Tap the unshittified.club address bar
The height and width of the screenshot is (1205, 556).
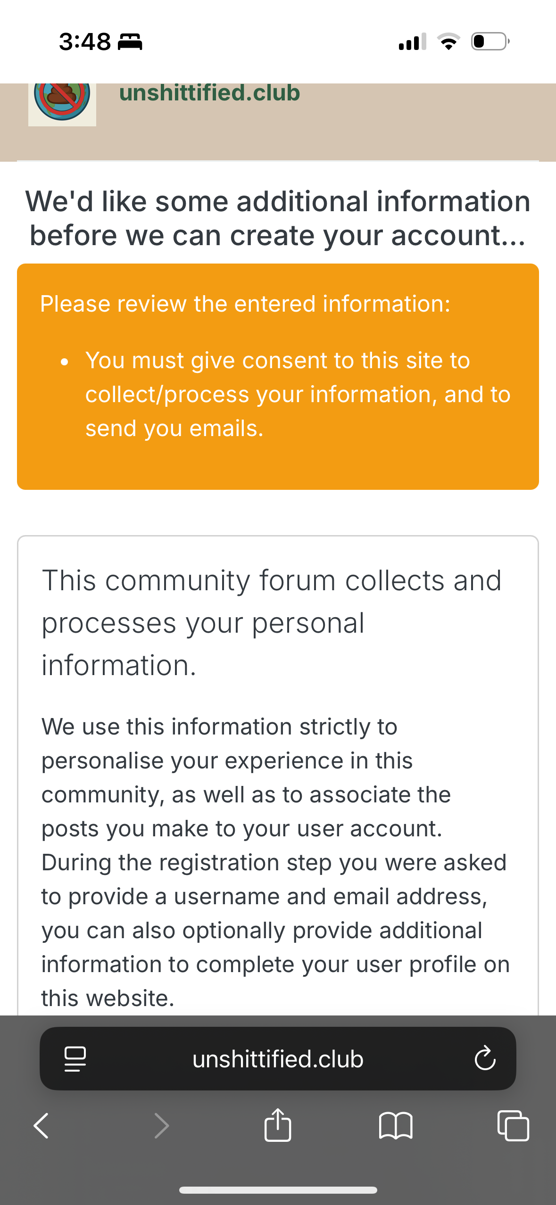pos(278,1059)
